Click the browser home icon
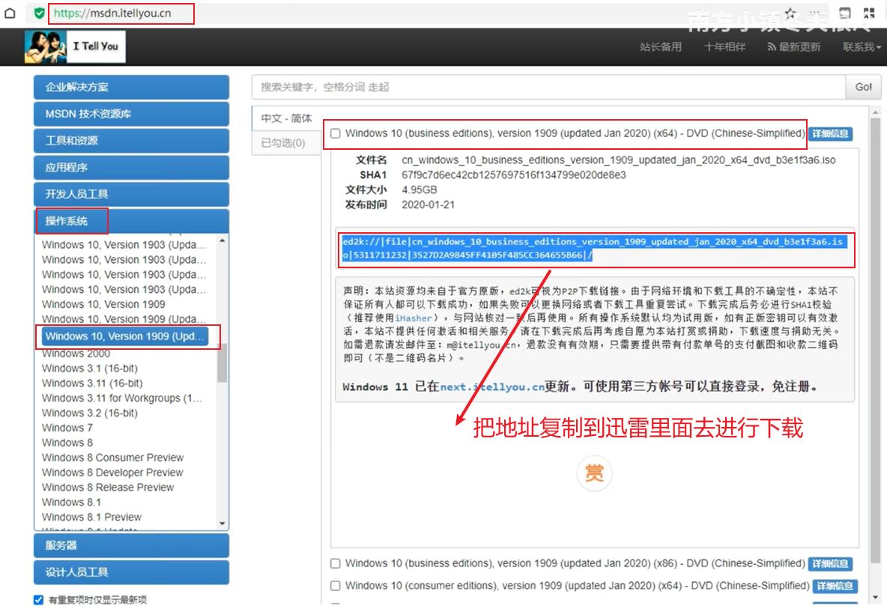Viewport: 887px width, 609px height. pos(10,13)
